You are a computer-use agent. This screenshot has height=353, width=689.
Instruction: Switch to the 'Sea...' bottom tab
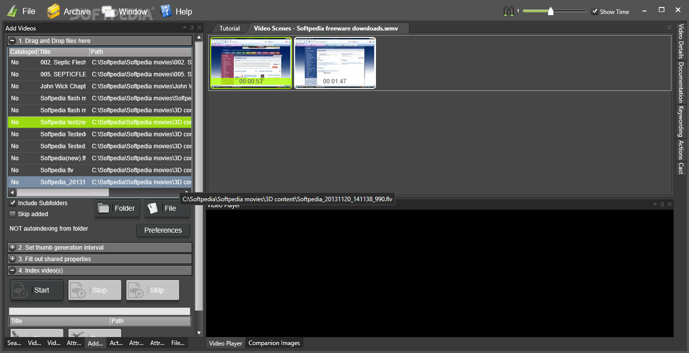[x=14, y=343]
